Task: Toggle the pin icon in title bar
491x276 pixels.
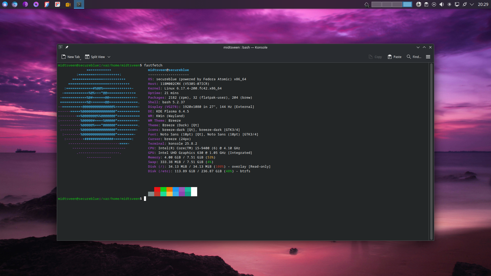Action: click(x=67, y=47)
